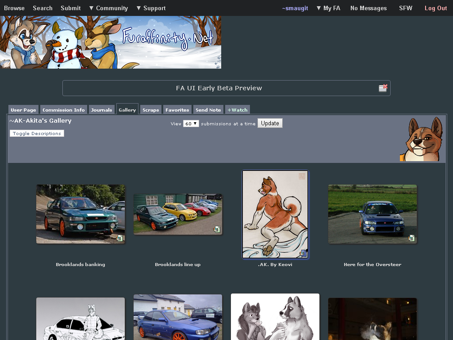Screen dimensions: 453x340
Task: Open the Journals tab
Action: [x=101, y=110]
